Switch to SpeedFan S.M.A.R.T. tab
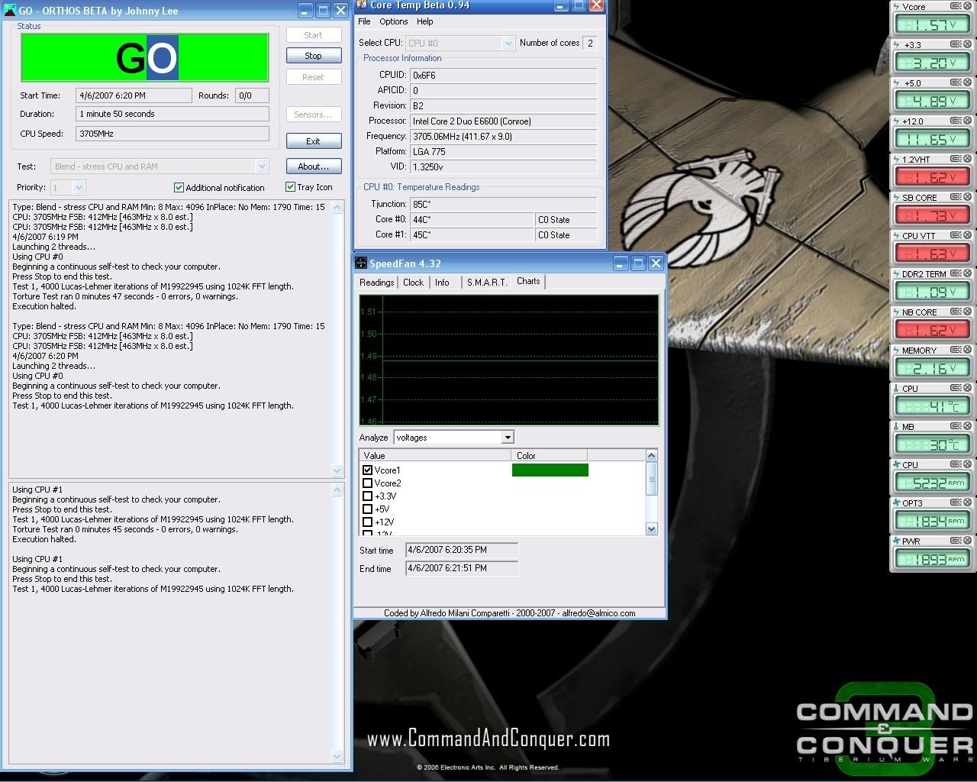The height and width of the screenshot is (782, 977). pyautogui.click(x=487, y=283)
